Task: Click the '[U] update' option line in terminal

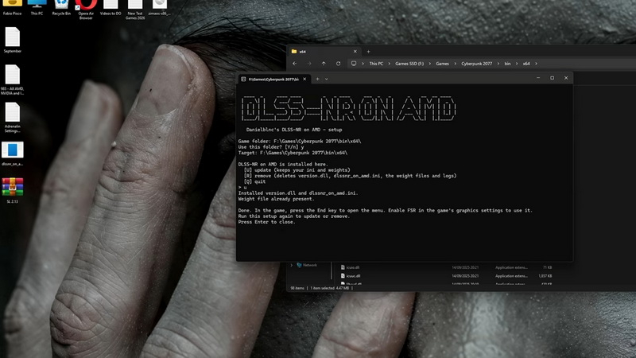Action: (297, 170)
